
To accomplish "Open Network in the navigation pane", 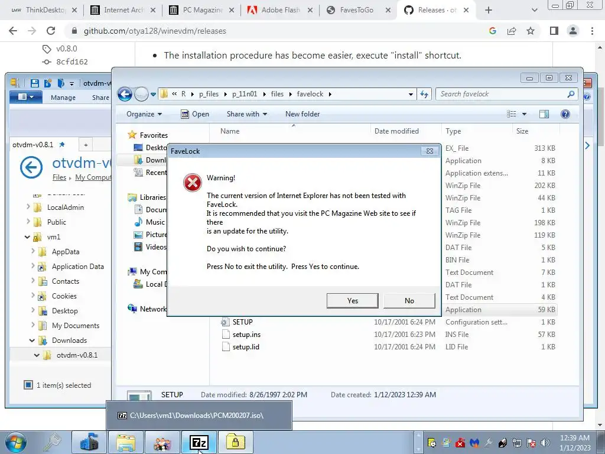I will (x=153, y=309).
